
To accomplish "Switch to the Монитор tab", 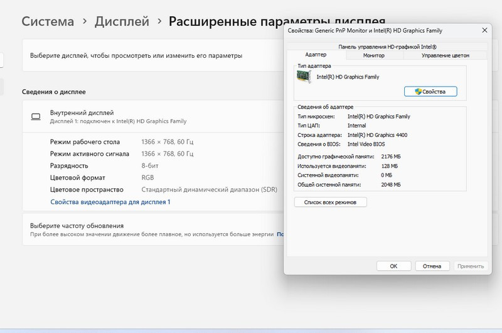I will click(x=374, y=55).
